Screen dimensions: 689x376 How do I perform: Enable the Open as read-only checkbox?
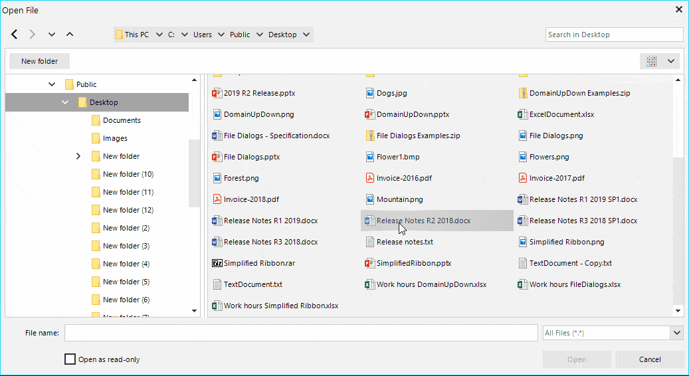click(70, 359)
